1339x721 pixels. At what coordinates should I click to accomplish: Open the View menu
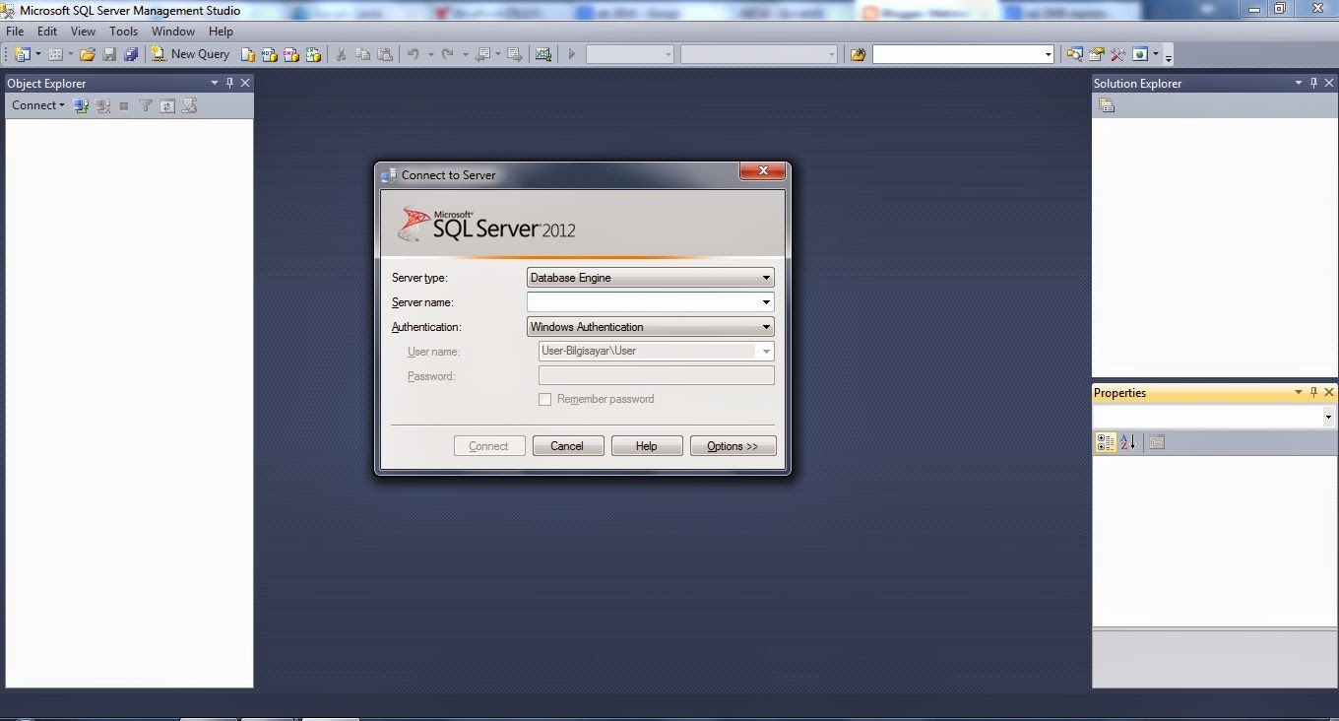pos(83,31)
